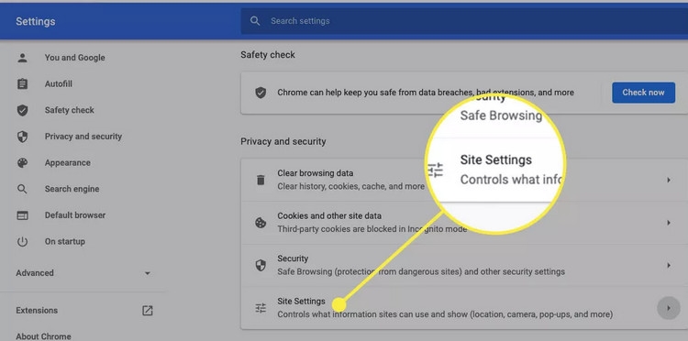The image size is (688, 341).
Task: Click the trash icon for Clear browsing data
Action: (x=261, y=180)
